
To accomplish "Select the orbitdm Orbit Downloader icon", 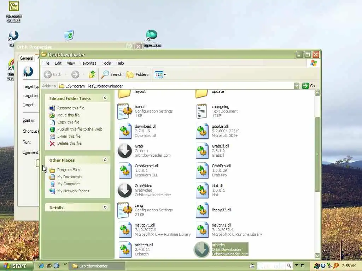I will [202, 249].
